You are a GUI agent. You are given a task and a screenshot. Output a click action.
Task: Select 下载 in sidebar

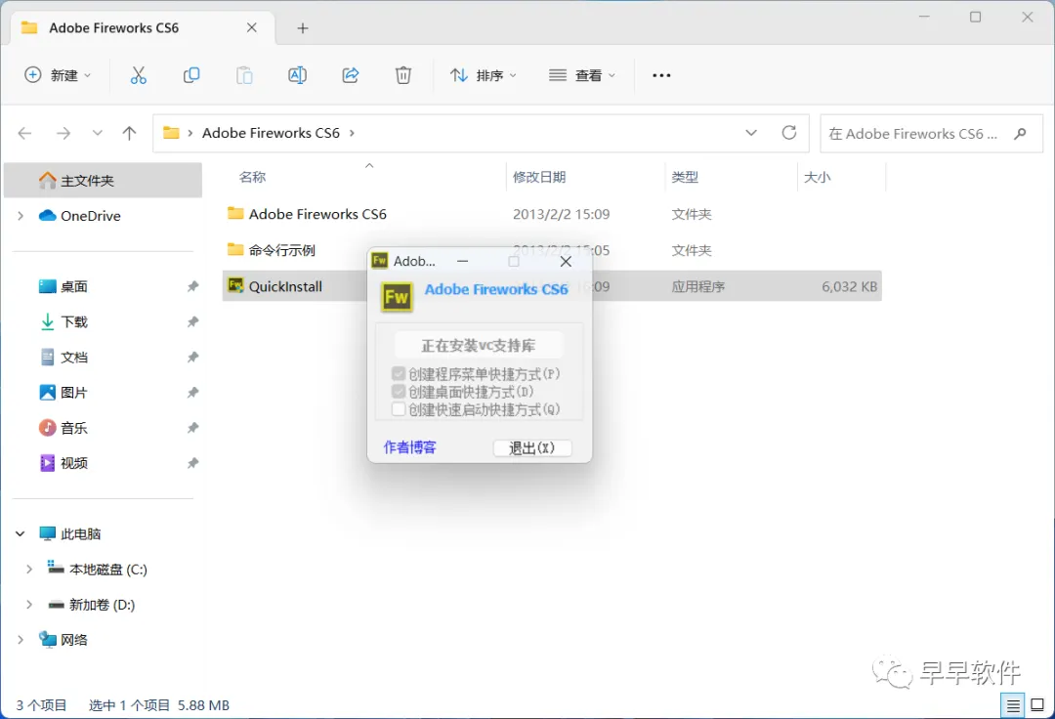pyautogui.click(x=74, y=321)
